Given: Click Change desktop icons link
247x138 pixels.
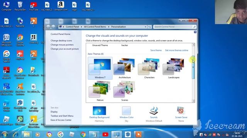Looking at the screenshot, I should click(x=61, y=41).
